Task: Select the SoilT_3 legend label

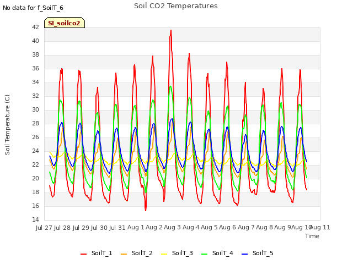Action: pyautogui.click(x=183, y=253)
